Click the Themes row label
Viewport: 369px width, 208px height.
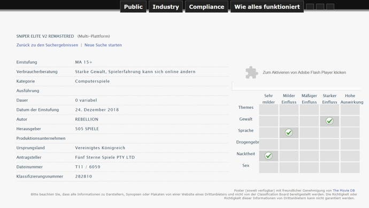pos(245,107)
